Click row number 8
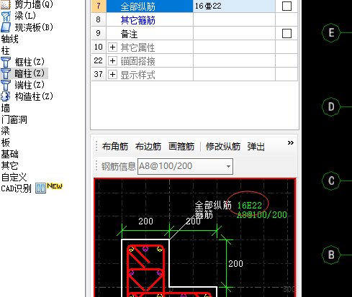Viewport: 352px width, 297px height. (99, 19)
